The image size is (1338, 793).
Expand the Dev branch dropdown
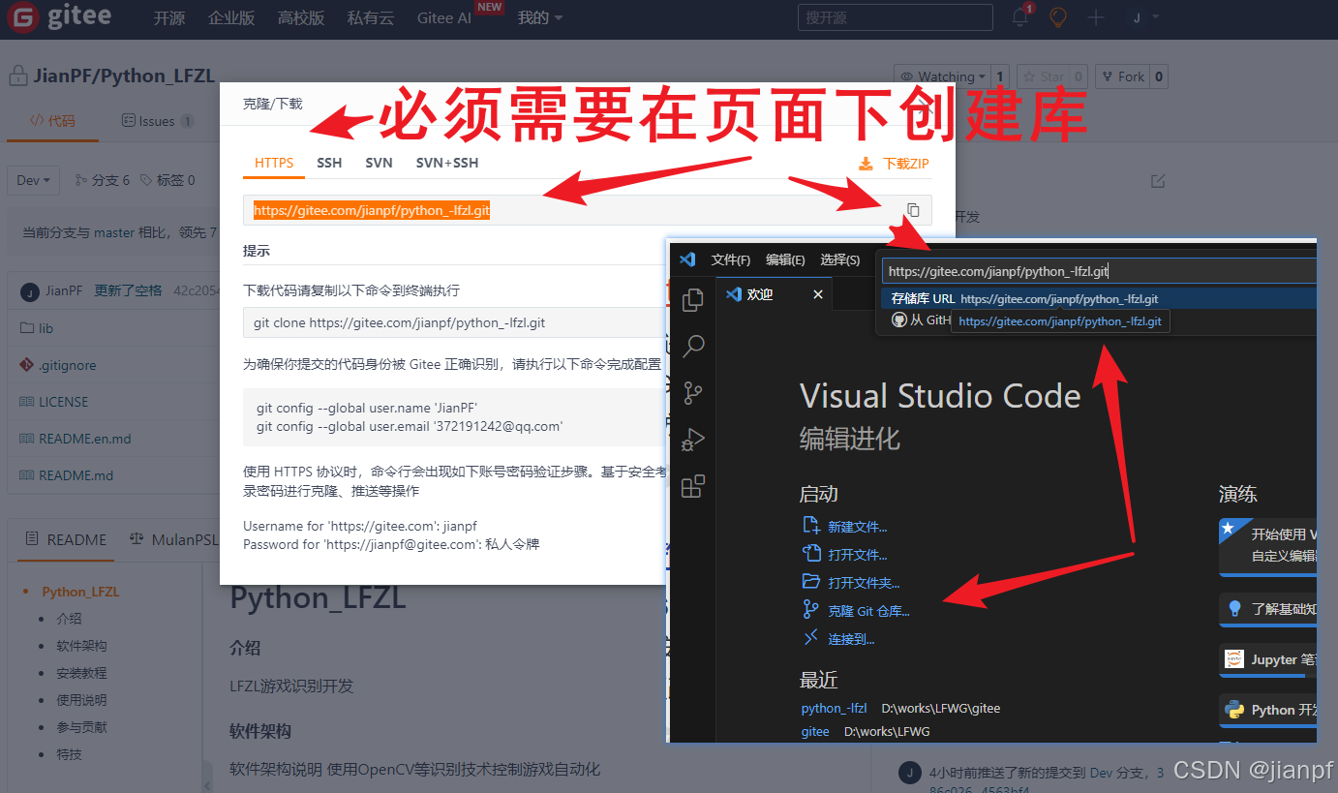click(34, 180)
